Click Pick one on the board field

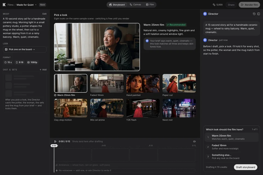25,49
